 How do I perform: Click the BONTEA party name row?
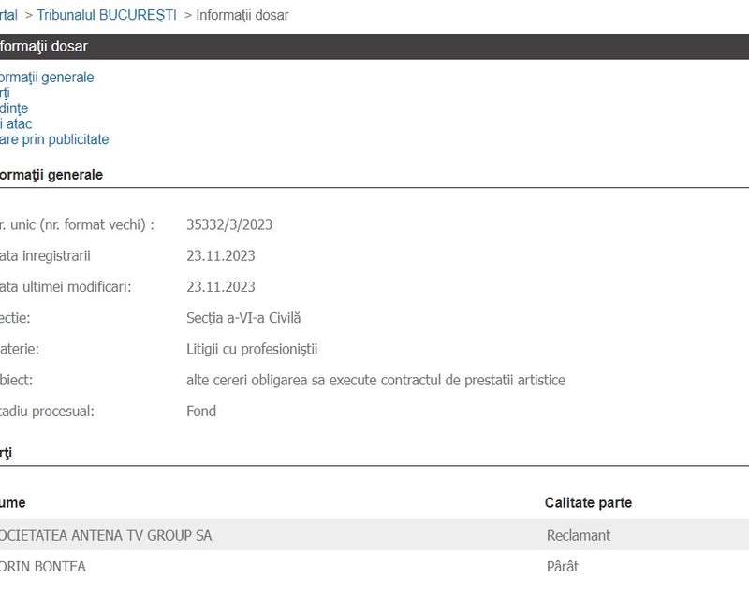pos(374,566)
